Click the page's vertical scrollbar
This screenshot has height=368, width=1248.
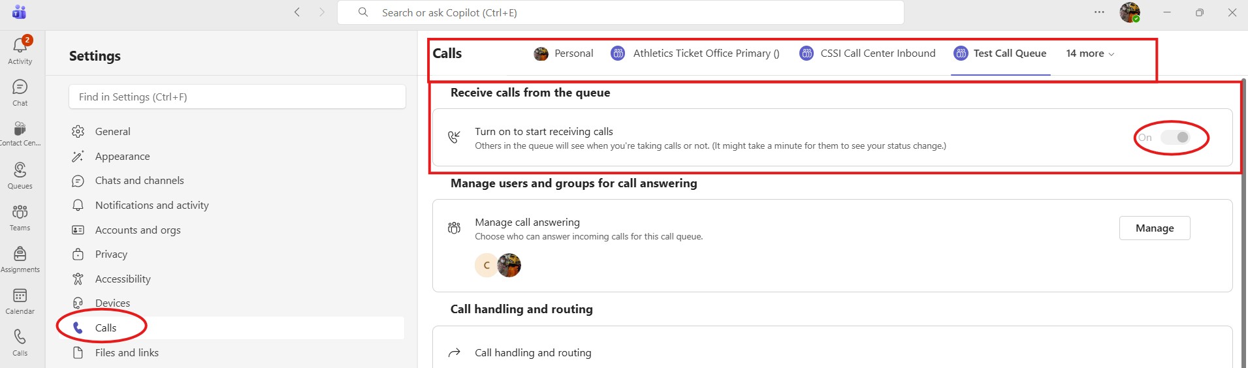coord(1243,222)
